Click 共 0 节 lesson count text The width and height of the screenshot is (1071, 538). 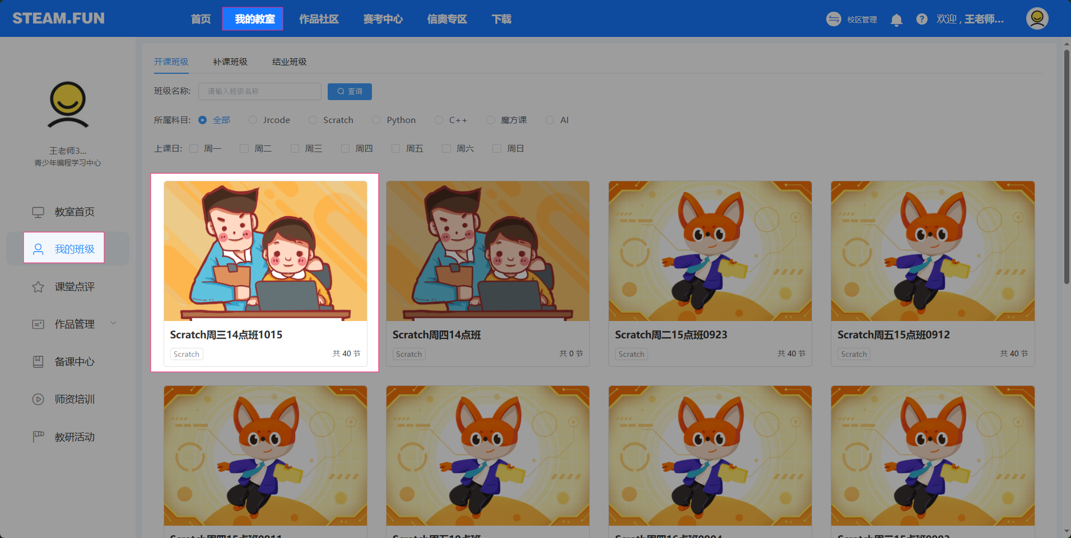(x=571, y=353)
